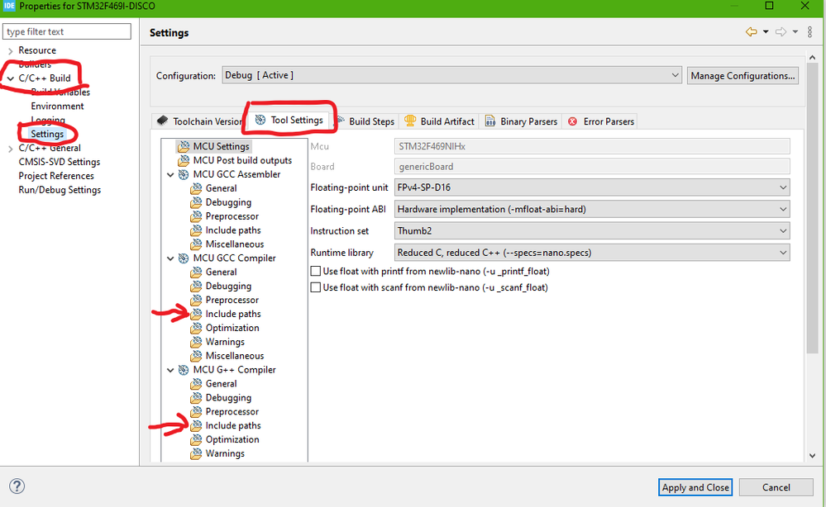
Task: Click the Build Artifact trophy icon
Action: pos(410,121)
